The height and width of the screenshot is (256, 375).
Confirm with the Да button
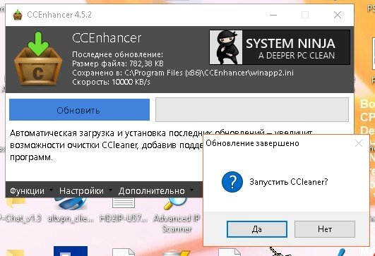coord(257,229)
